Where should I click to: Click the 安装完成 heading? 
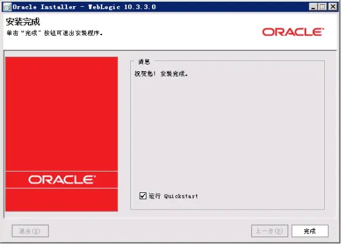tap(23, 22)
